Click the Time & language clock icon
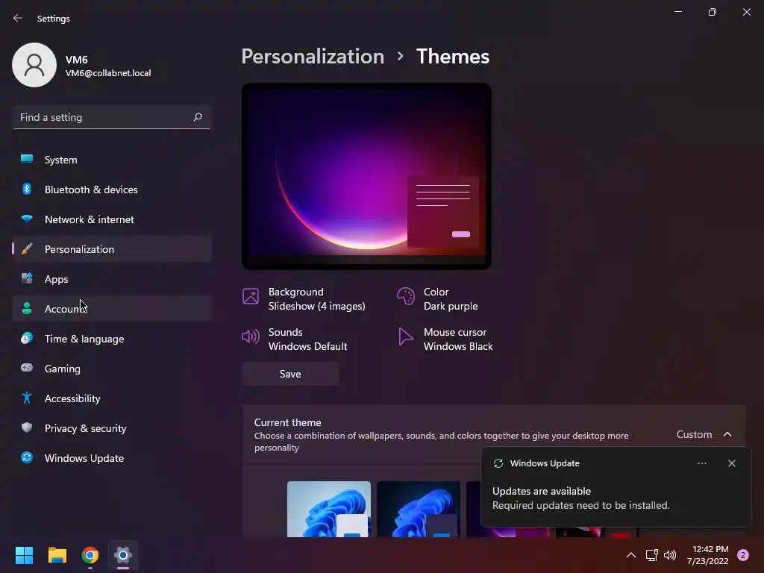The width and height of the screenshot is (764, 573). tap(27, 338)
